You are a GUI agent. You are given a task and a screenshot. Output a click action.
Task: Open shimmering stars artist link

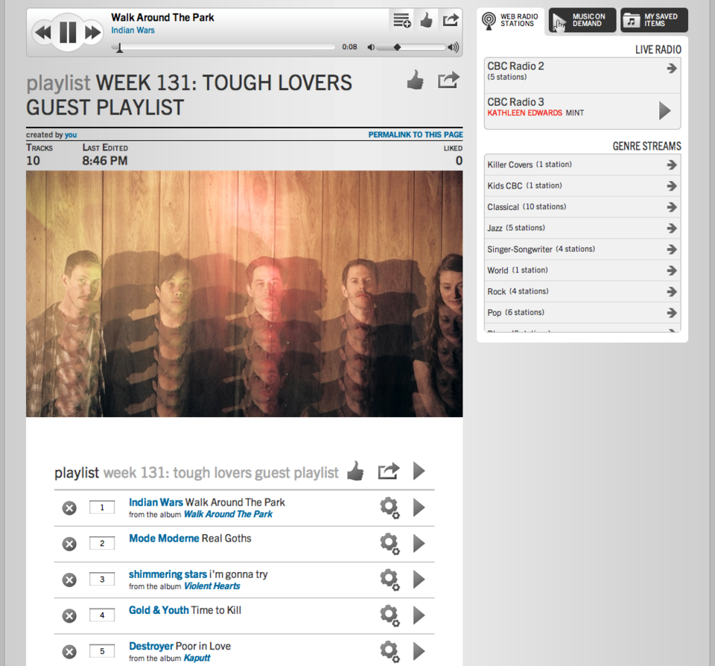(x=168, y=574)
